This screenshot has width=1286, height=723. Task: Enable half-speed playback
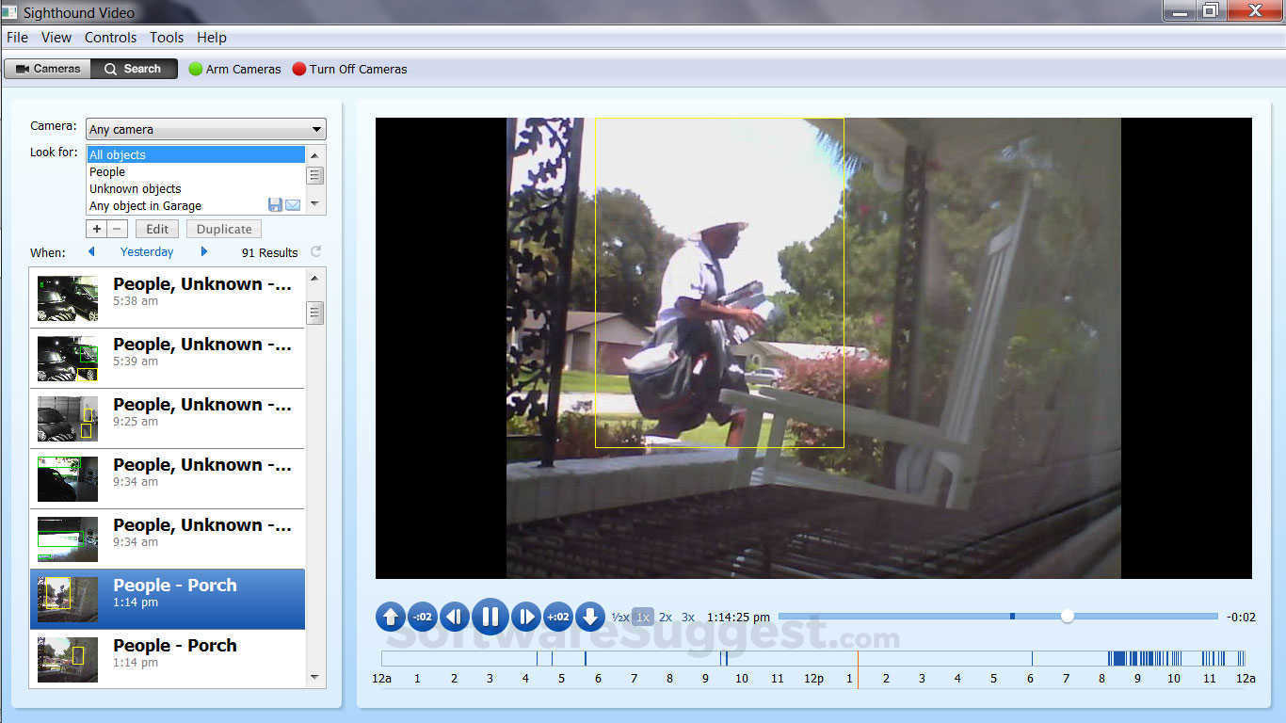click(620, 617)
